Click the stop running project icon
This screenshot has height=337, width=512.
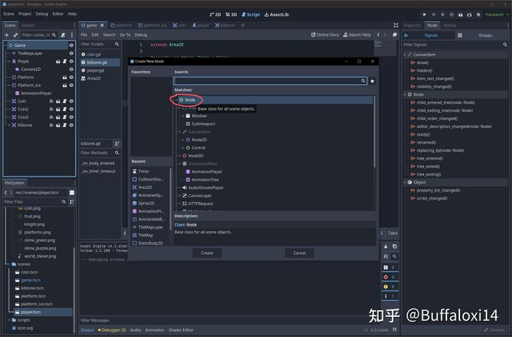[442, 14]
